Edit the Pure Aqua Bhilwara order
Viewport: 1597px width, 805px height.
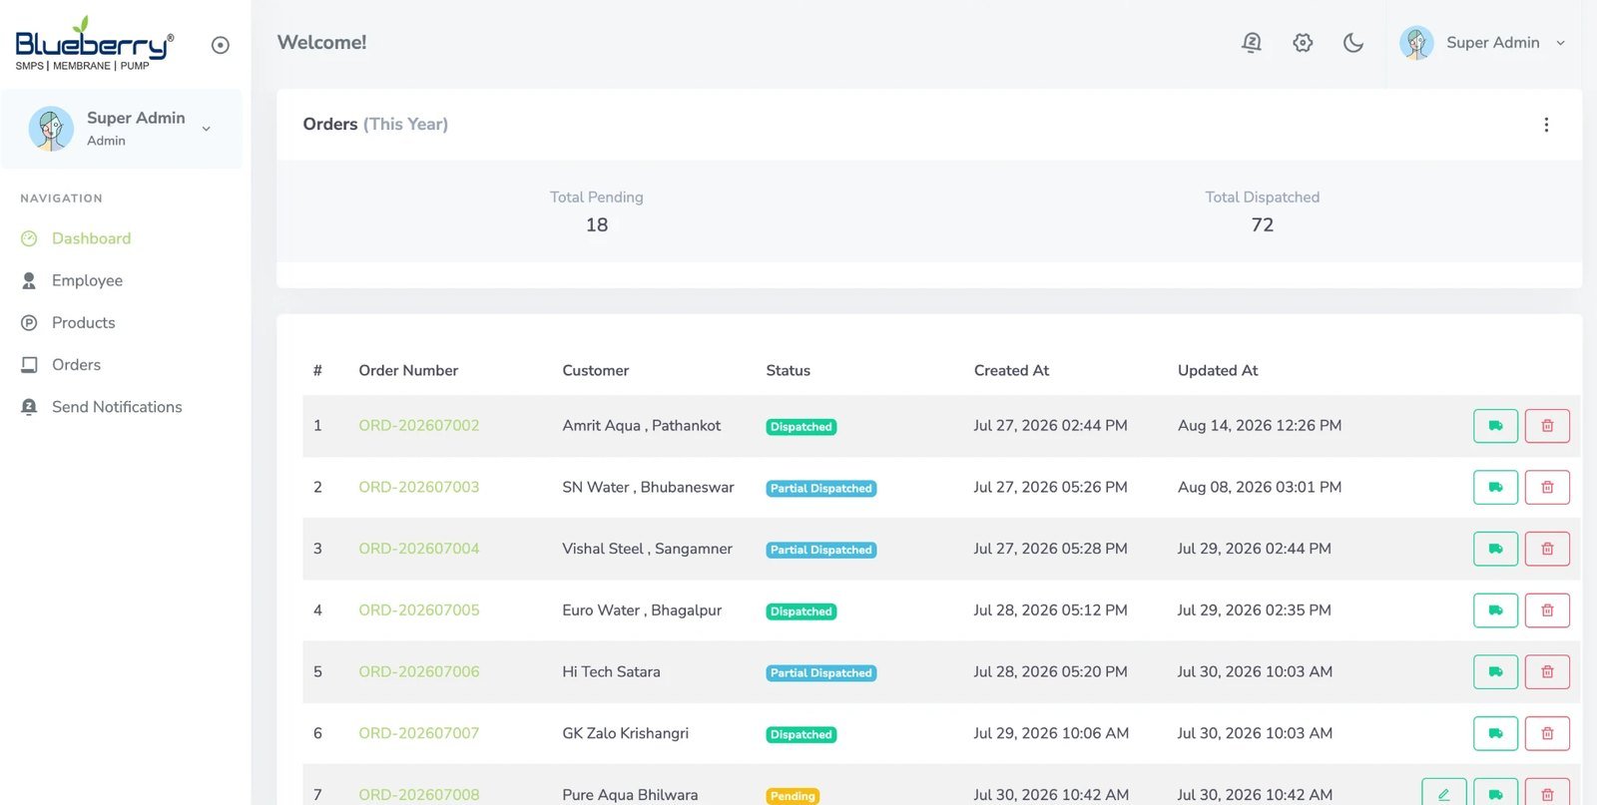(1443, 792)
